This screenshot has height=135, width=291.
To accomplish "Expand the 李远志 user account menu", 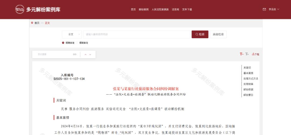I will click(274, 9).
